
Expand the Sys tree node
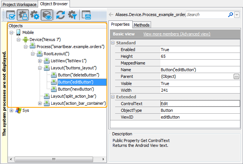click(12, 110)
